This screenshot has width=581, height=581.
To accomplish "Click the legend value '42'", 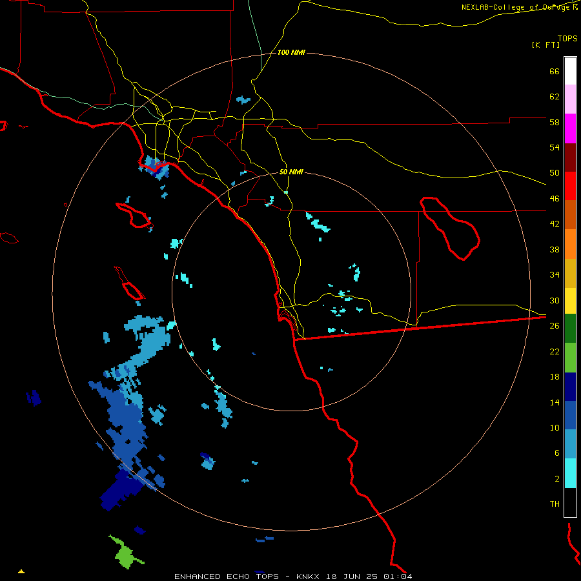I will point(555,223).
